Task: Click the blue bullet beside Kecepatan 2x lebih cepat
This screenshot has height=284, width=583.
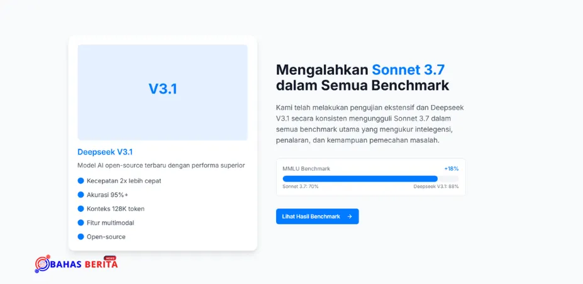Action: click(81, 181)
